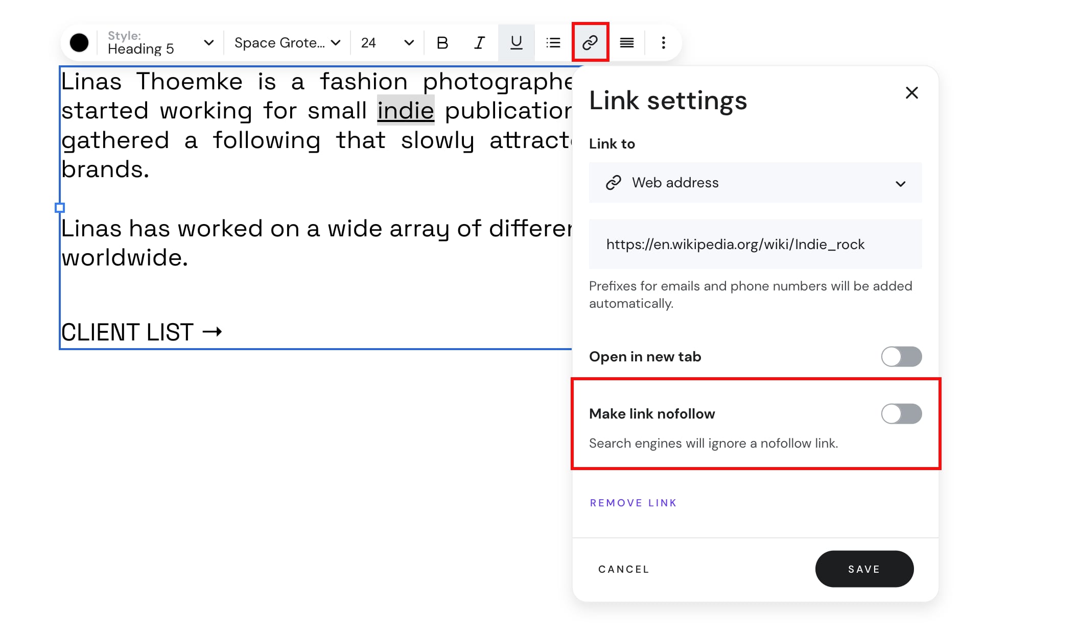Open the black text color swatch

(79, 43)
